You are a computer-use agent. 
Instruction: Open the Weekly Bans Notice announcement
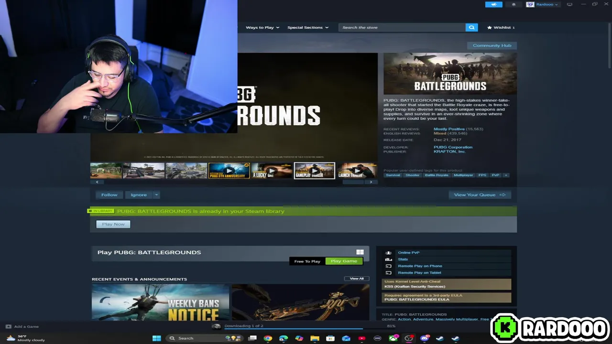point(160,302)
